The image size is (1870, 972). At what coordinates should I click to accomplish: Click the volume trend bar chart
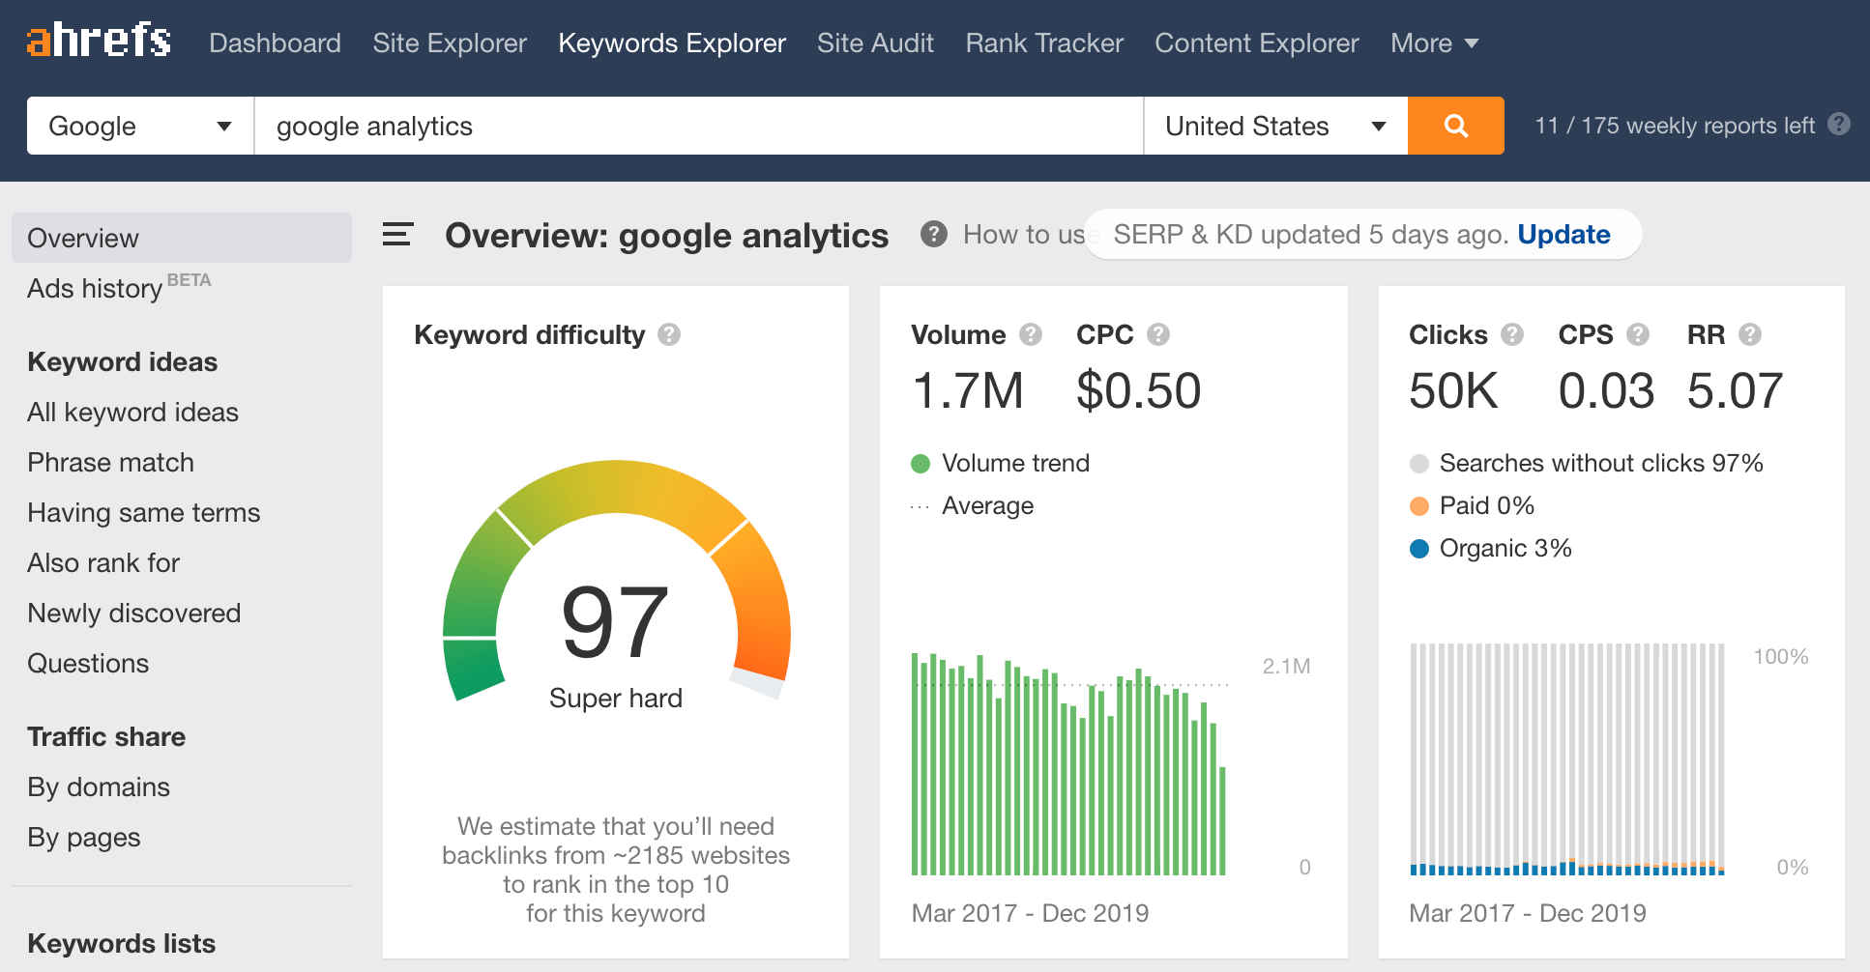(x=1068, y=763)
